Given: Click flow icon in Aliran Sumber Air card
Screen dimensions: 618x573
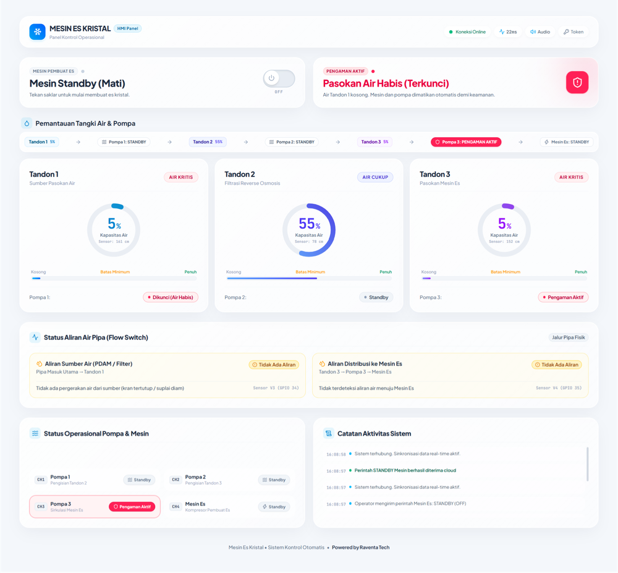Looking at the screenshot, I should [40, 363].
